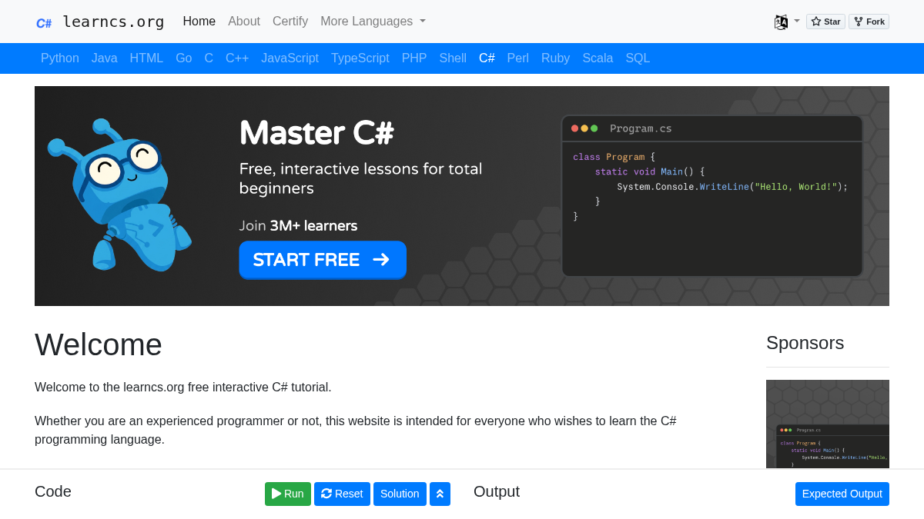Open the sponsor ad thumbnail

coord(828,424)
